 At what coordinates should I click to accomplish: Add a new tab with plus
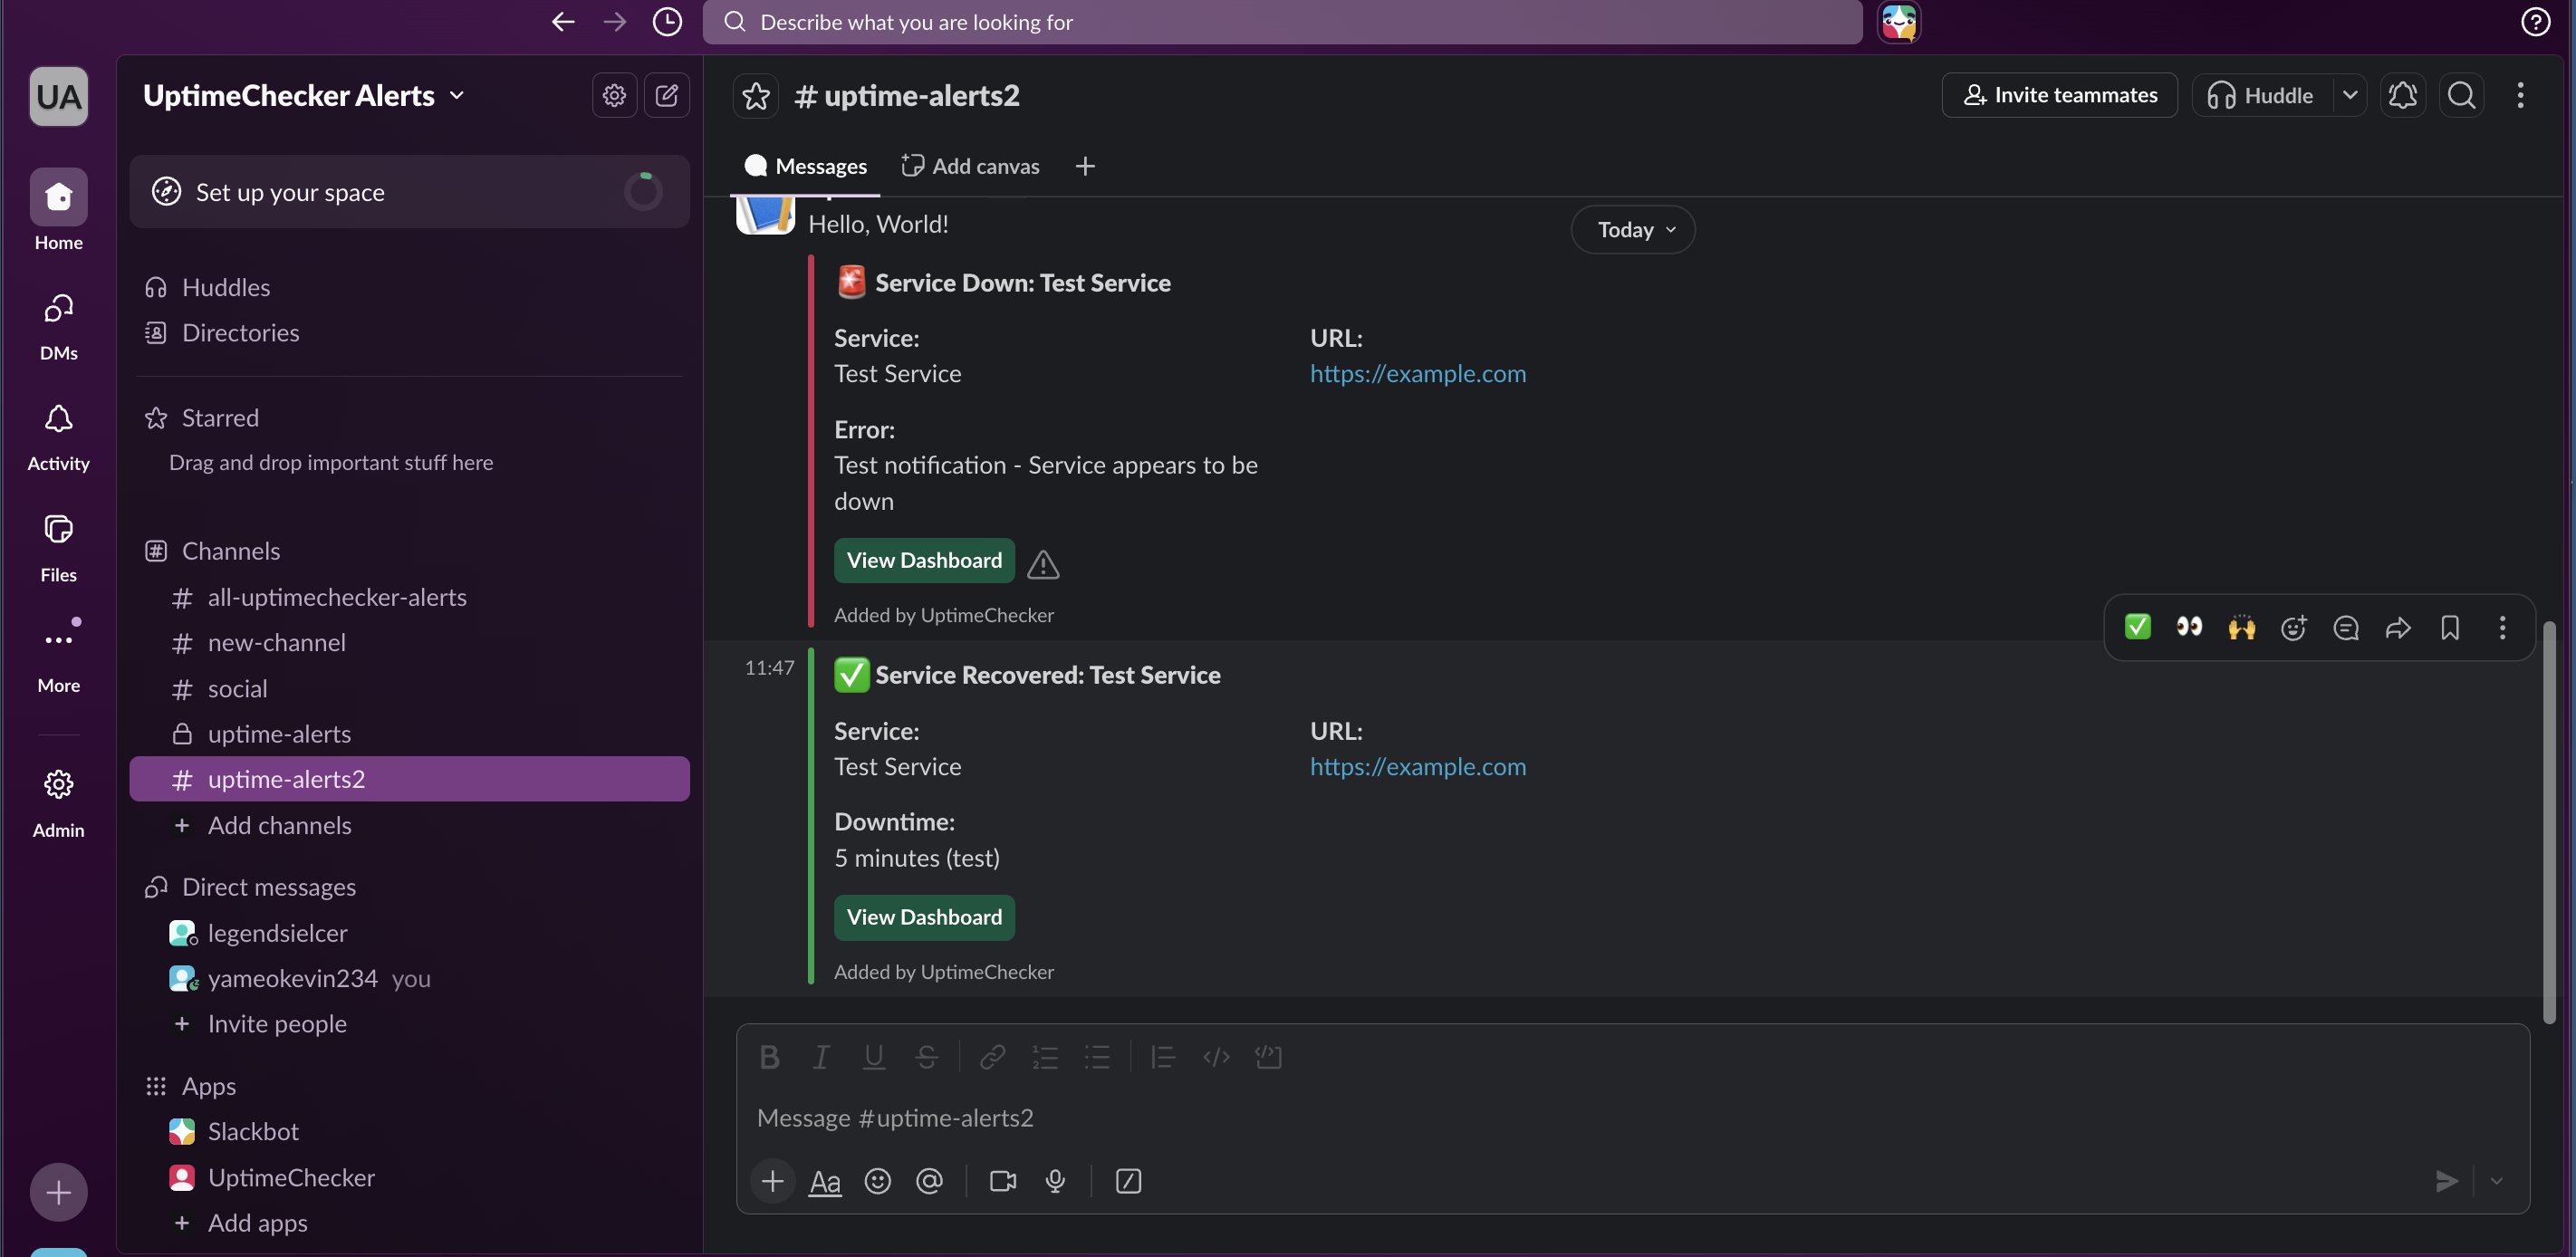coord(1085,166)
